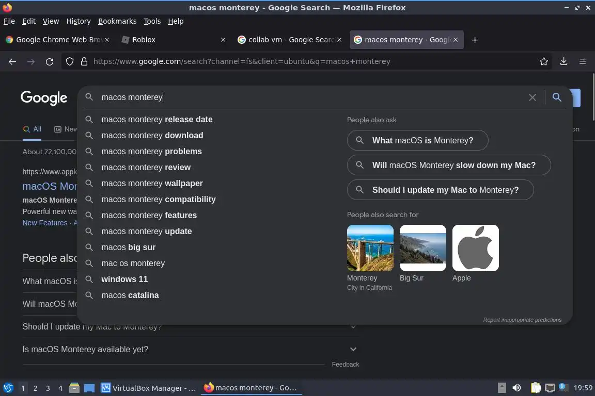Clear search text with X icon

533,97
